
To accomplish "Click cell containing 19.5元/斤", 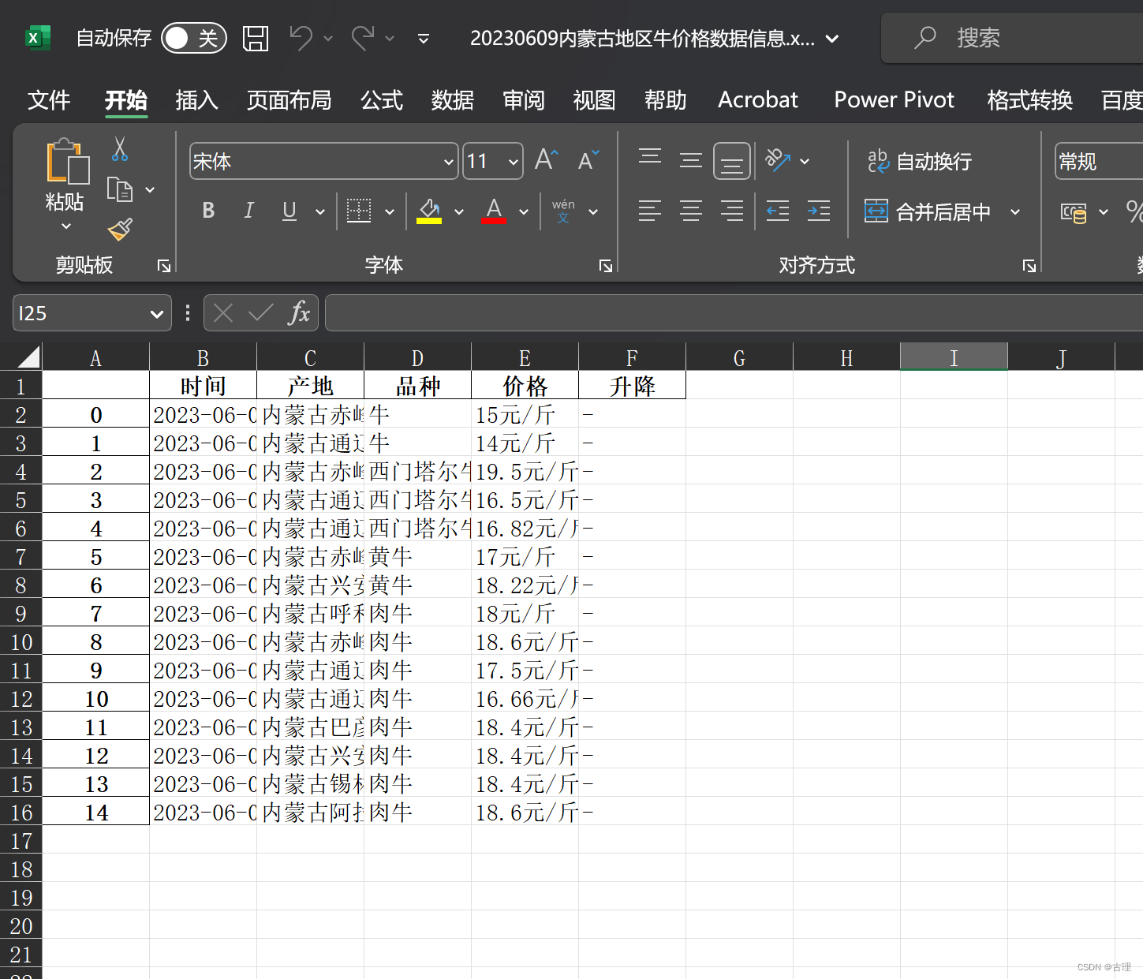I will click(x=525, y=472).
